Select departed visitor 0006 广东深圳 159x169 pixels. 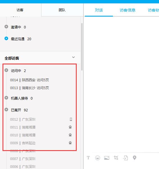[23, 167]
